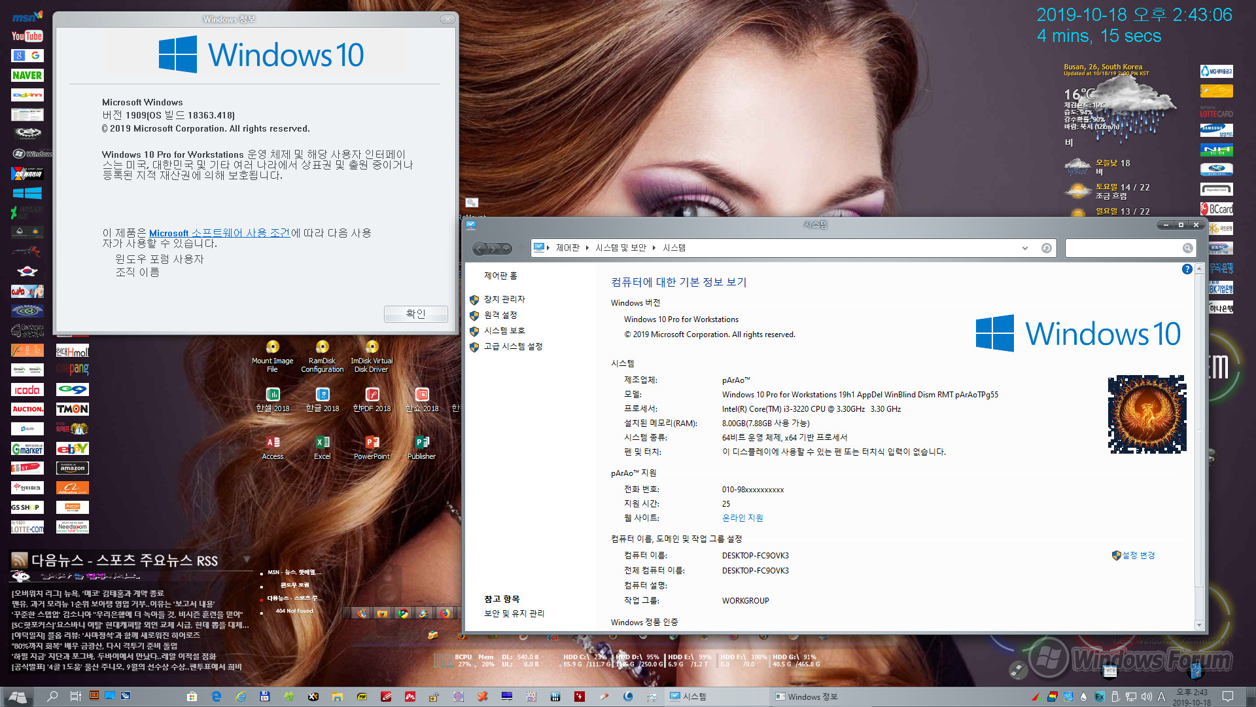Launch 한PDF 2018 desktop icon
The height and width of the screenshot is (707, 1256).
(x=372, y=399)
